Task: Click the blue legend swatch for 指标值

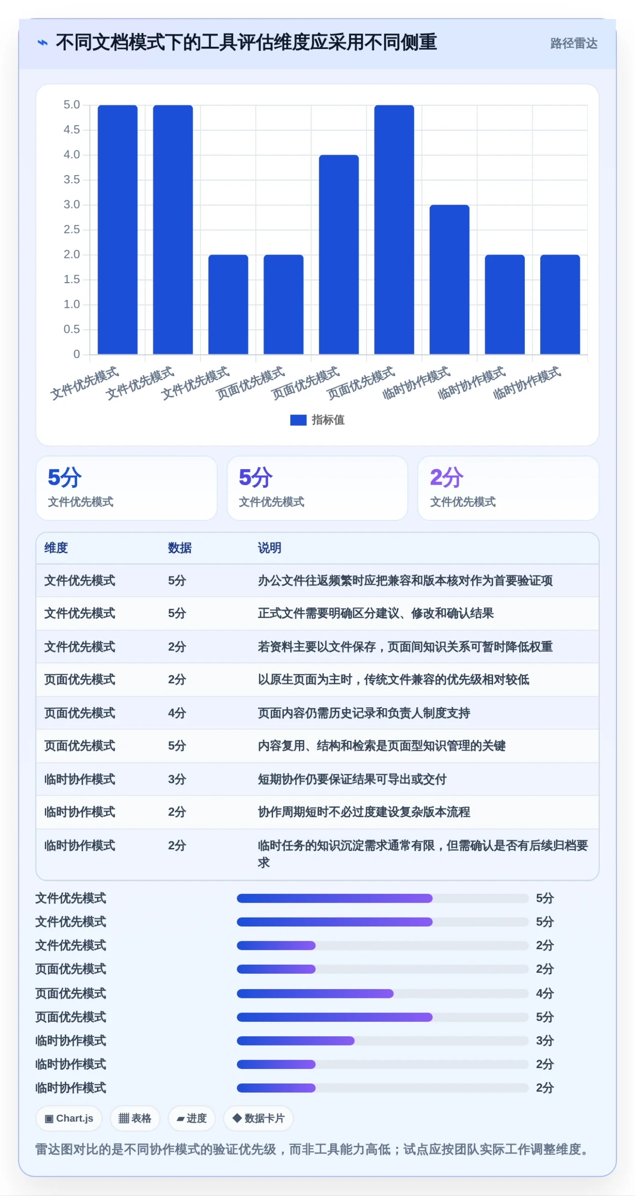Action: (298, 420)
